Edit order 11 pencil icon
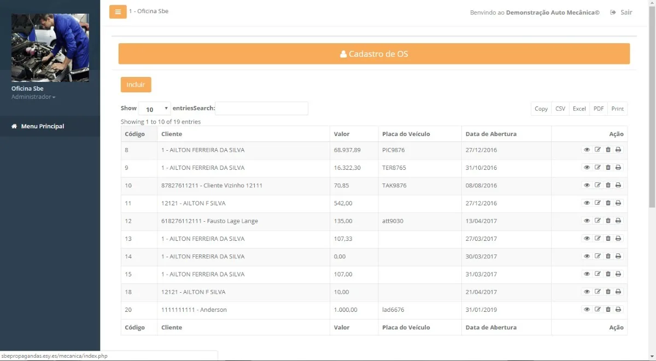Screen dimensions: 656x361 (598, 203)
